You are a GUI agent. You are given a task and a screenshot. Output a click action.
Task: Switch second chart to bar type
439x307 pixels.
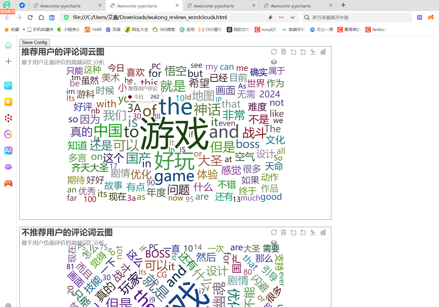[x=323, y=232]
